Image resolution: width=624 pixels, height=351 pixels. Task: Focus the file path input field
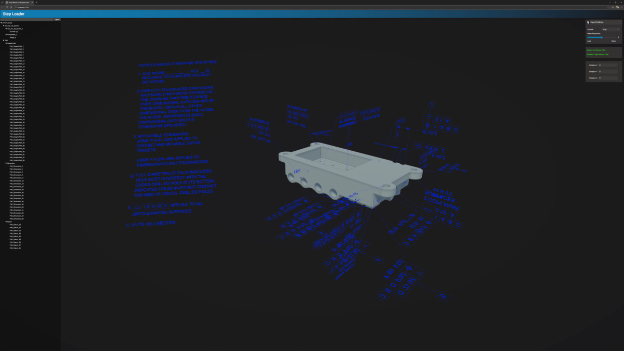(x=27, y=20)
